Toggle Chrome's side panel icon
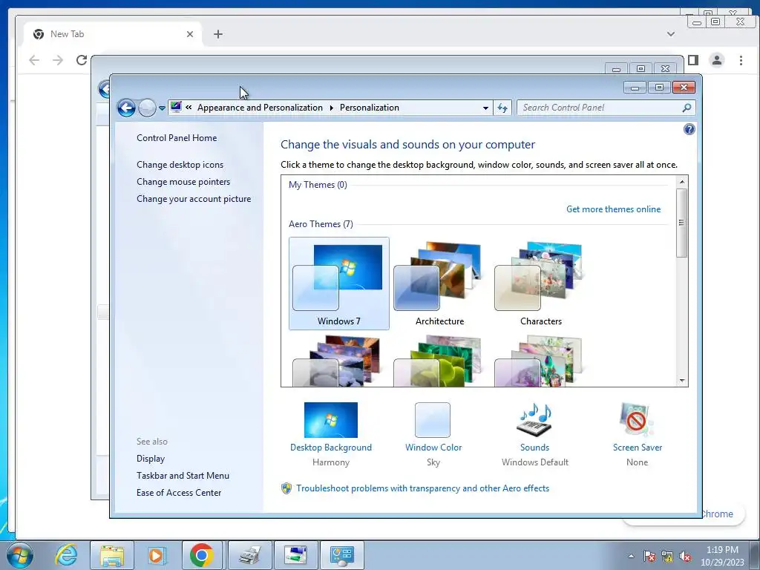 click(694, 60)
